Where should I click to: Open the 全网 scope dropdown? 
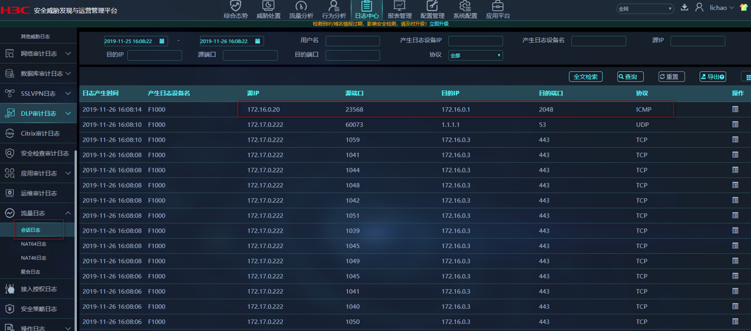(x=645, y=9)
